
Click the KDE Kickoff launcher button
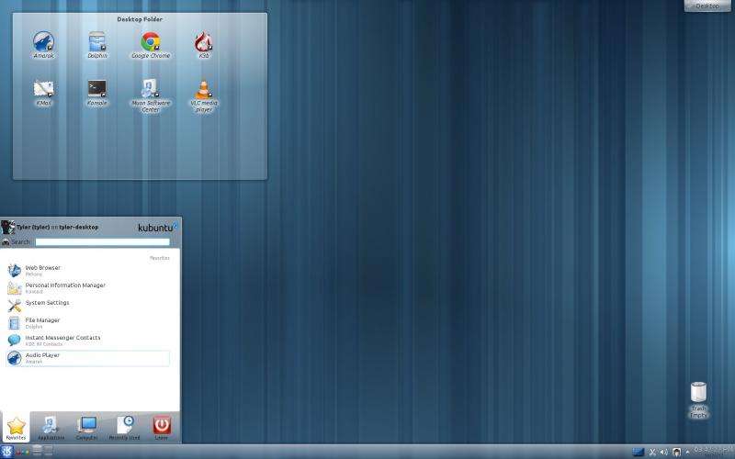click(7, 452)
